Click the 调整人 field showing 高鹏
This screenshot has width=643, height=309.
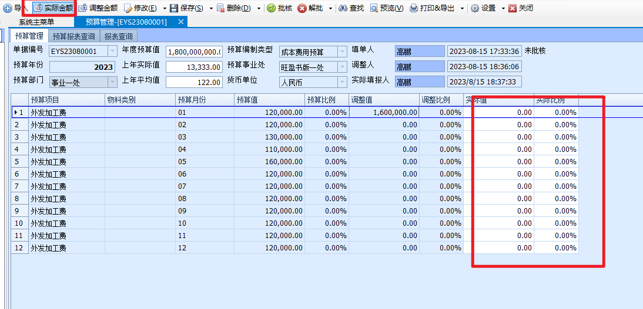pyautogui.click(x=420, y=66)
